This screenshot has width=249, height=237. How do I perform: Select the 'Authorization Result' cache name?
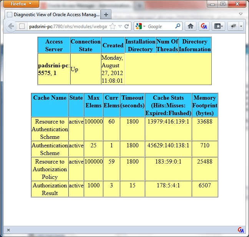click(x=50, y=189)
